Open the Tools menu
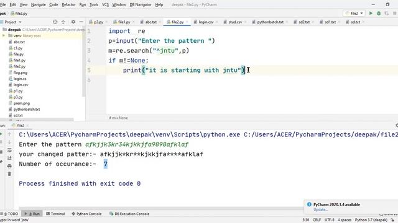 pyautogui.click(x=94, y=4)
